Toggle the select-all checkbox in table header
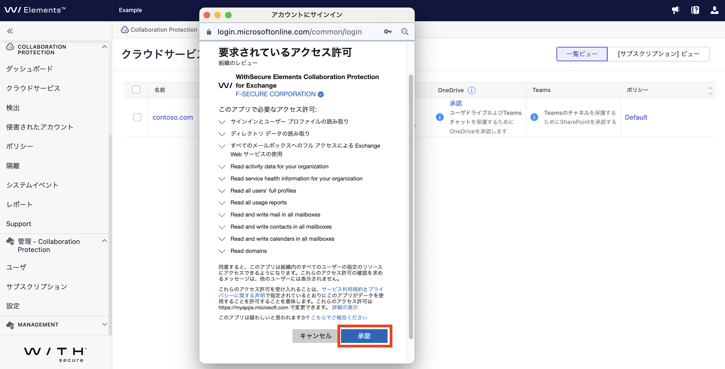The image size is (725, 369). click(136, 90)
